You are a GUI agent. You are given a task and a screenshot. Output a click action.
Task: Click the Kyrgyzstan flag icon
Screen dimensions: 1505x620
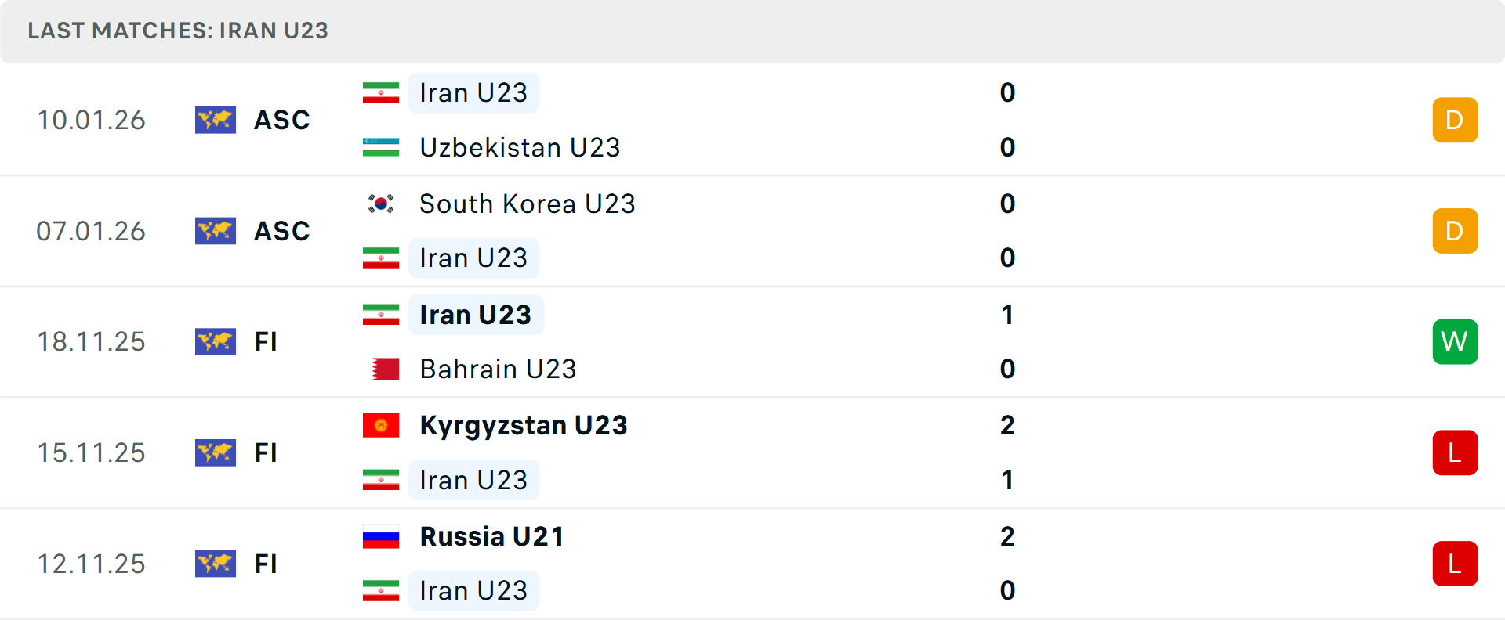point(381,425)
